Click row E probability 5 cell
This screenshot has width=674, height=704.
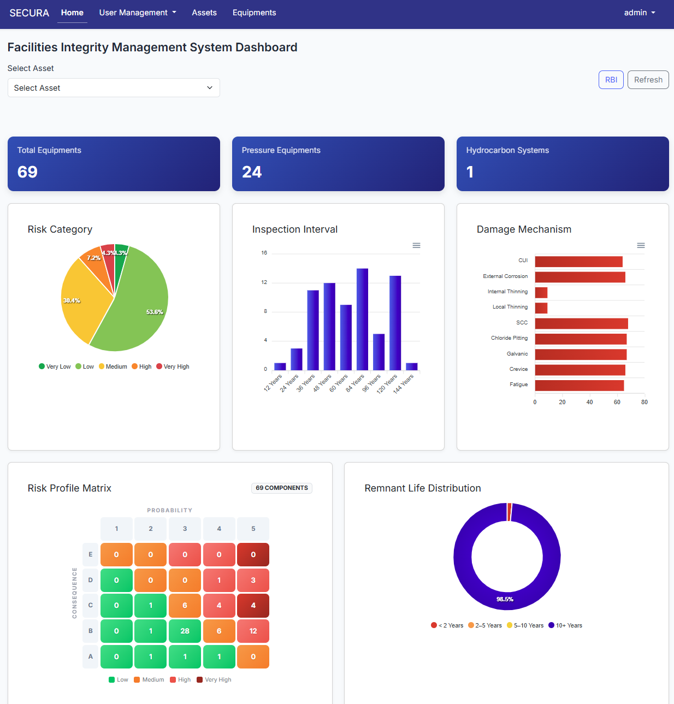click(x=253, y=554)
